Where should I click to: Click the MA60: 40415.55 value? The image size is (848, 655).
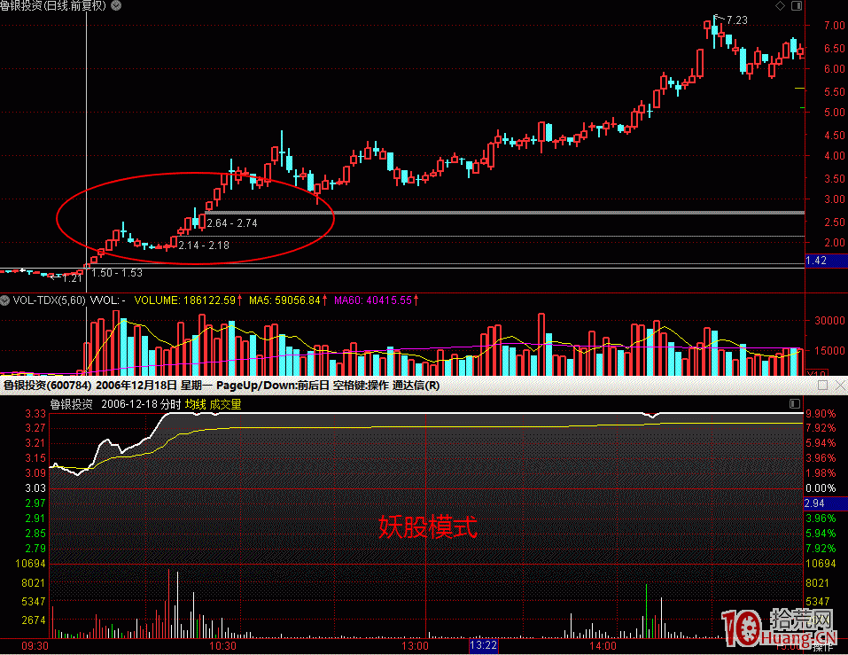click(373, 300)
